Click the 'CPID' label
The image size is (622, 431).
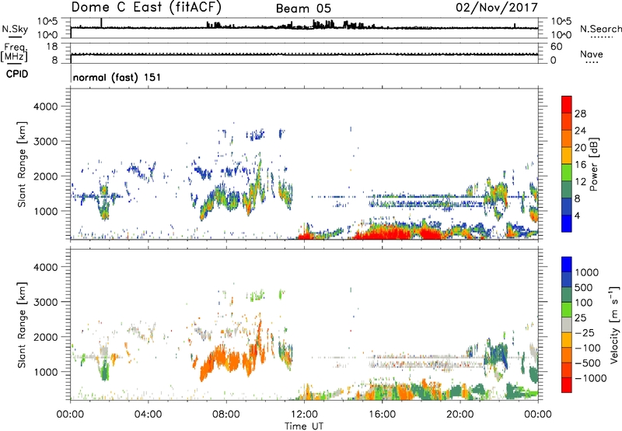click(x=17, y=74)
